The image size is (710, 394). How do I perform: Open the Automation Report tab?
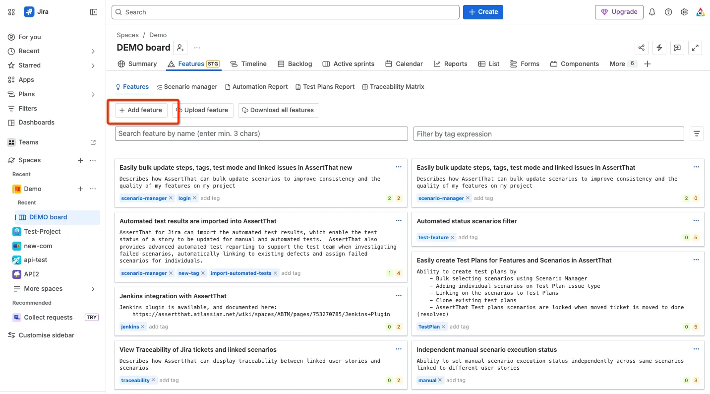[256, 87]
